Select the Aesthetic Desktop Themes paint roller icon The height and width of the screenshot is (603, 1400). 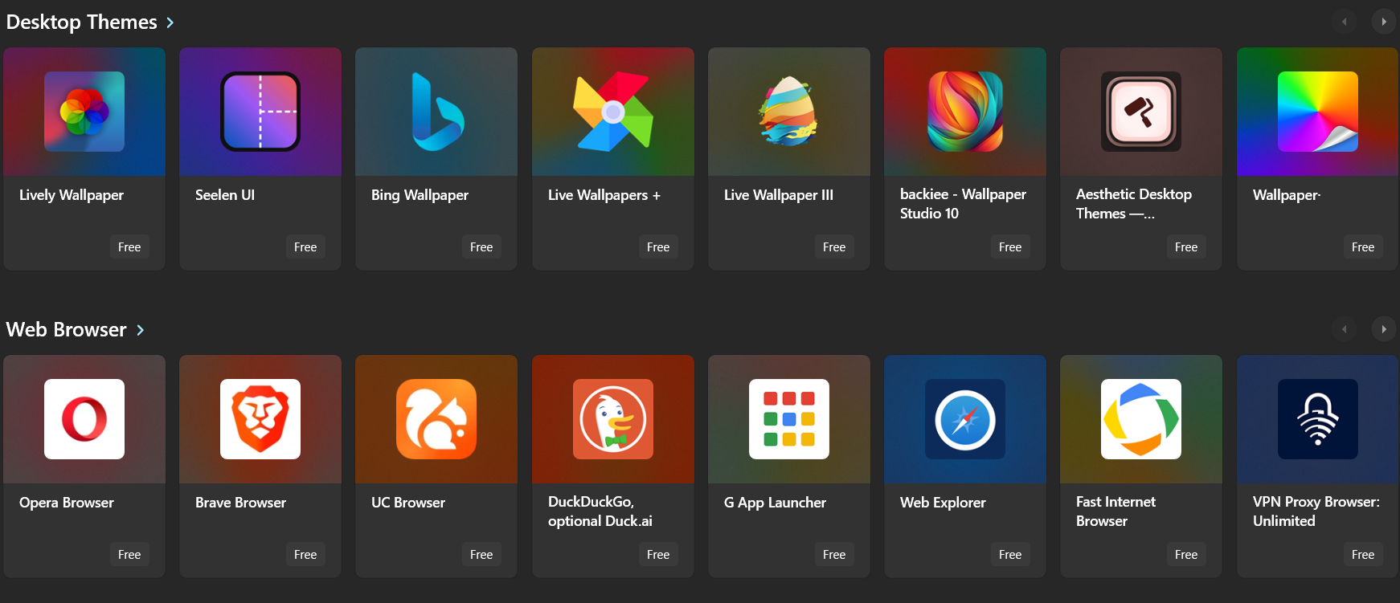[x=1141, y=112]
